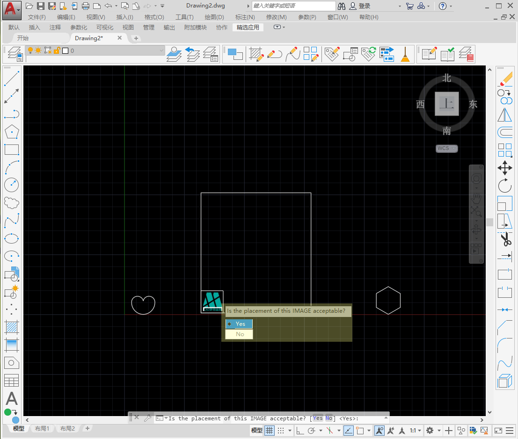Open the 绘图(D) menu
This screenshot has width=518, height=439.
click(x=214, y=17)
